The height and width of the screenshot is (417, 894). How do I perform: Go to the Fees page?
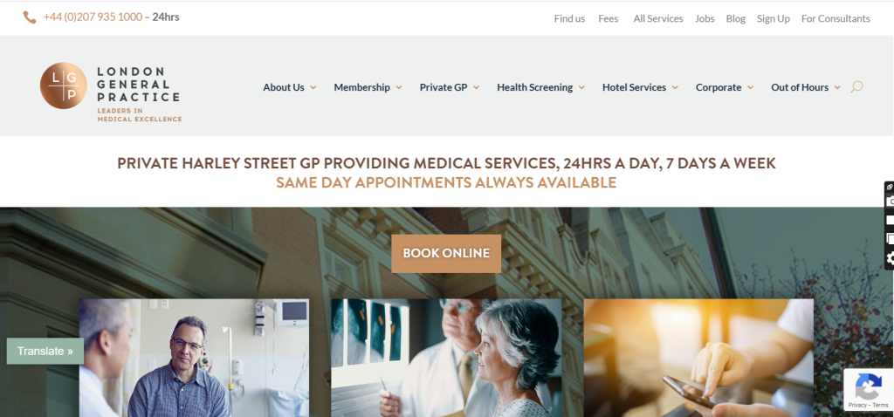pyautogui.click(x=609, y=18)
